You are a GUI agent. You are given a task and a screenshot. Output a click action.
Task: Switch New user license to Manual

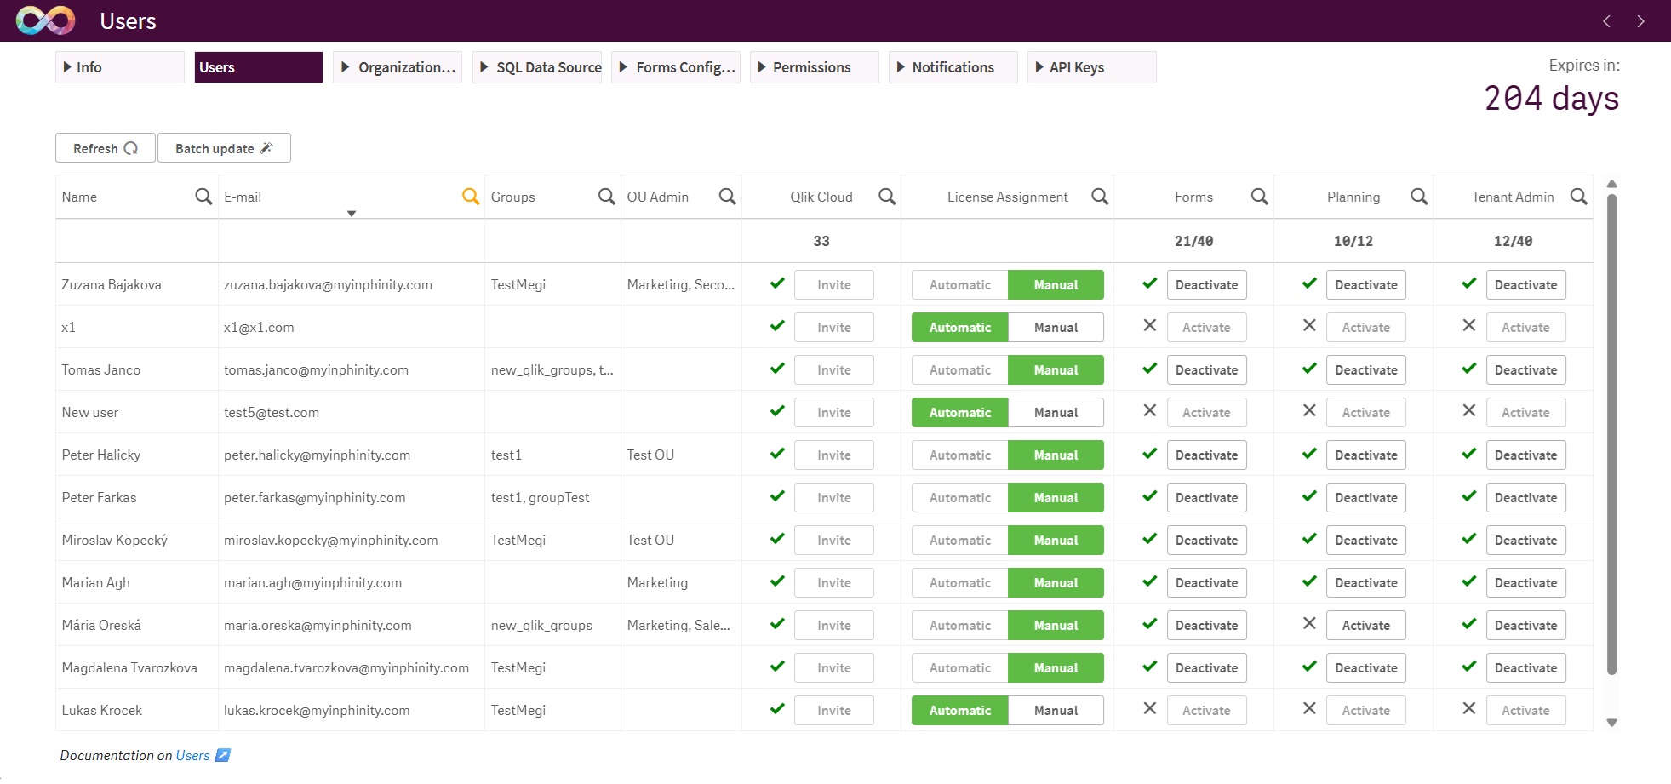[1056, 413]
